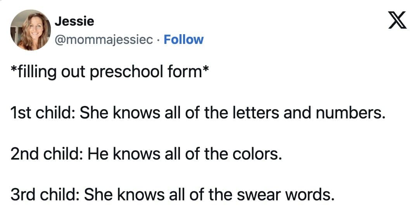Image resolution: width=415 pixels, height=212 pixels.
Task: Open the X logo icon
Action: (397, 22)
